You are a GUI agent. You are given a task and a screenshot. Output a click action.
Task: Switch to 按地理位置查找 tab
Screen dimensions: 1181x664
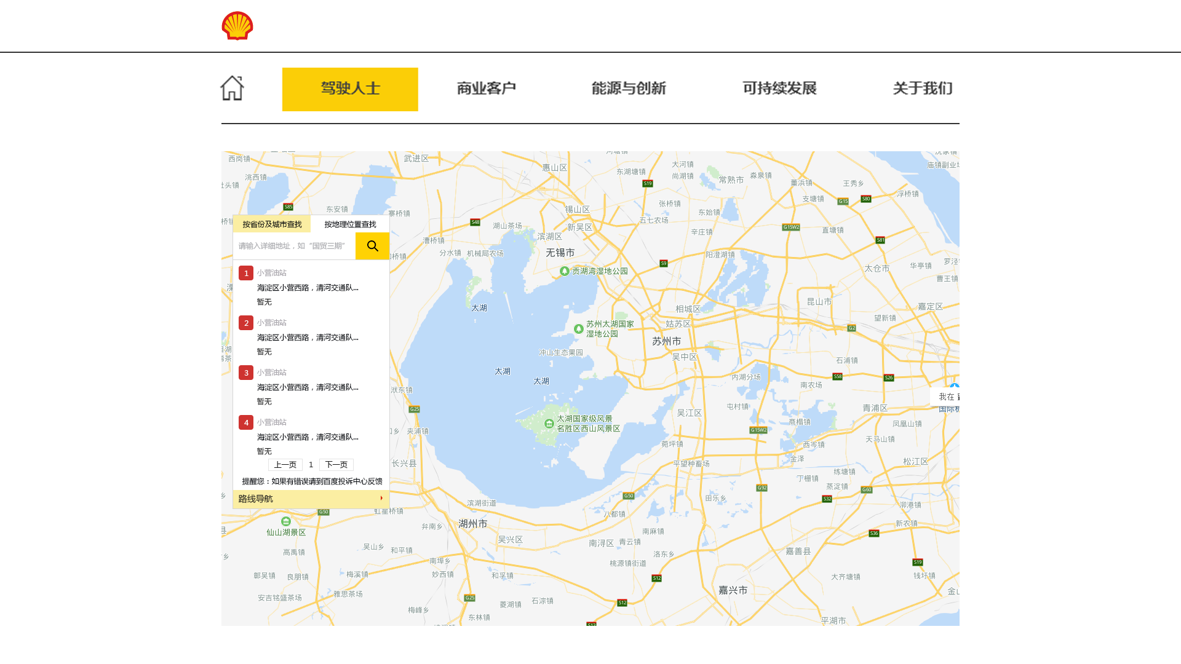pyautogui.click(x=350, y=224)
